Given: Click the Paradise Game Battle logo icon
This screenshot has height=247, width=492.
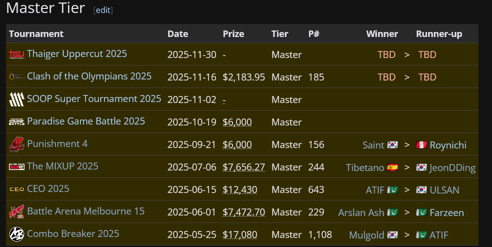Looking at the screenshot, I should point(16,122).
